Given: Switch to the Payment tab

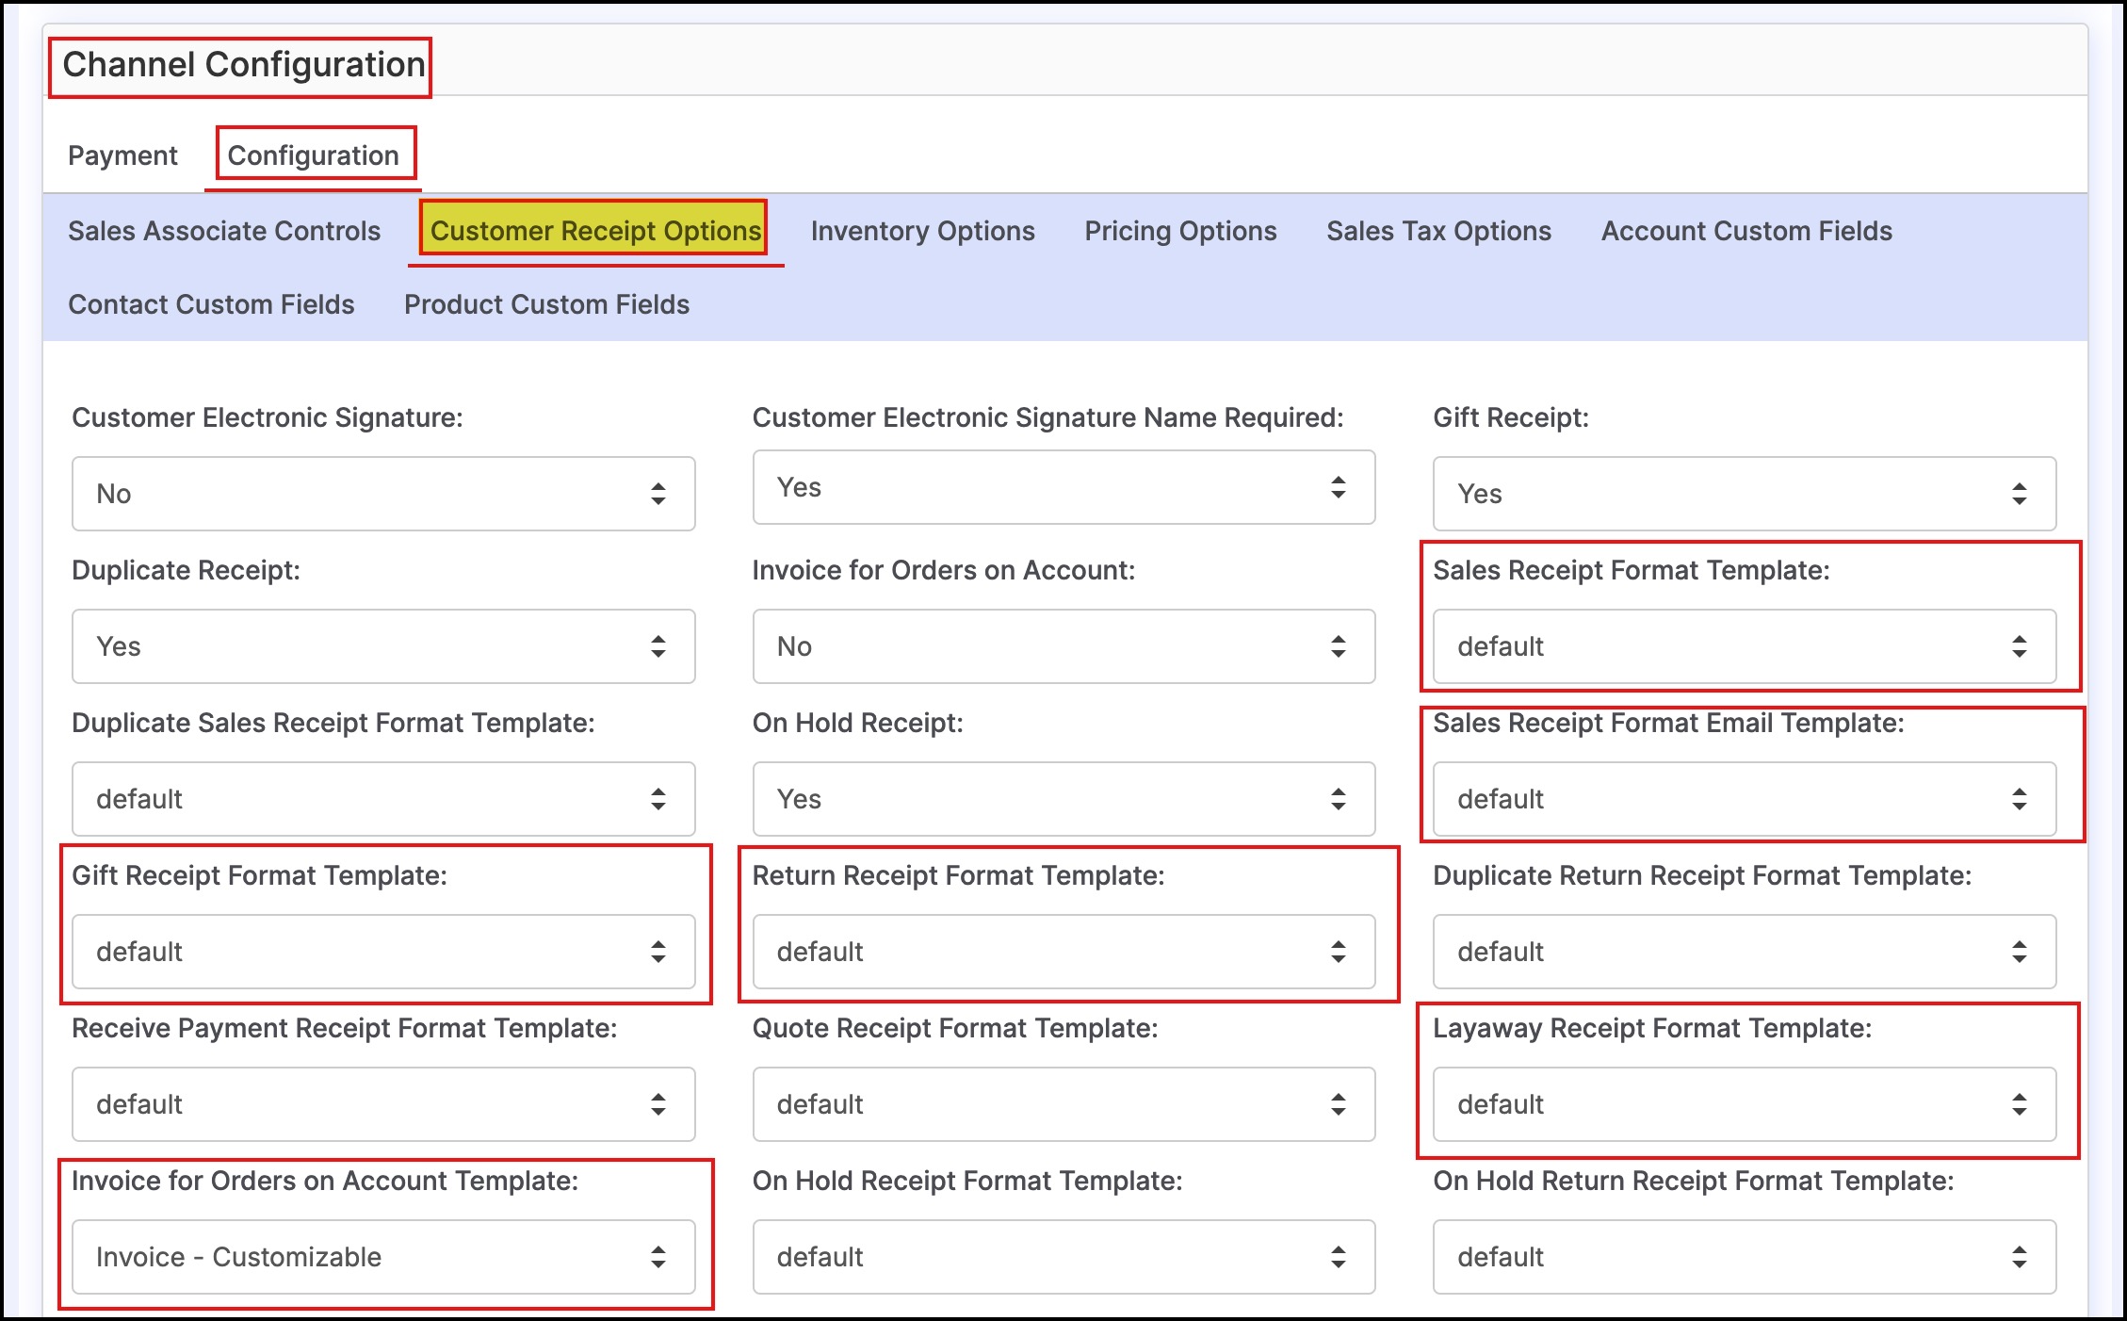Looking at the screenshot, I should pyautogui.click(x=122, y=155).
